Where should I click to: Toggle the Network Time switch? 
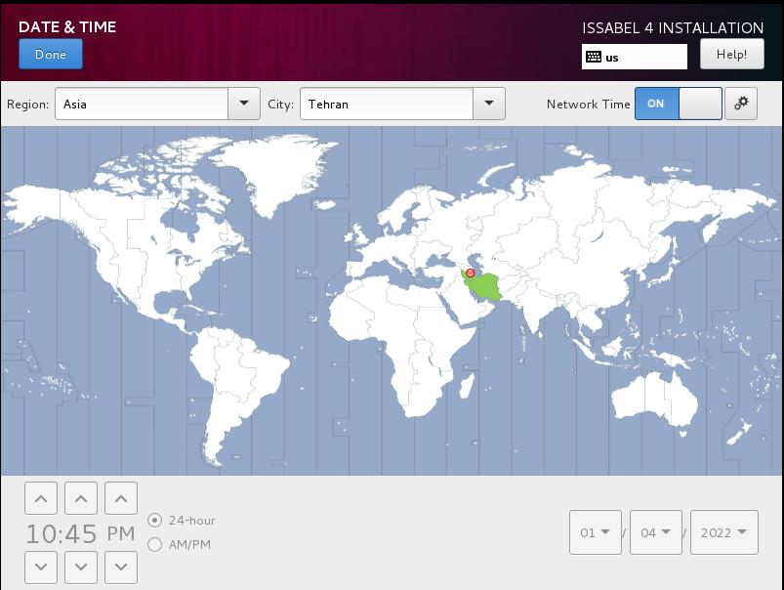tap(678, 104)
